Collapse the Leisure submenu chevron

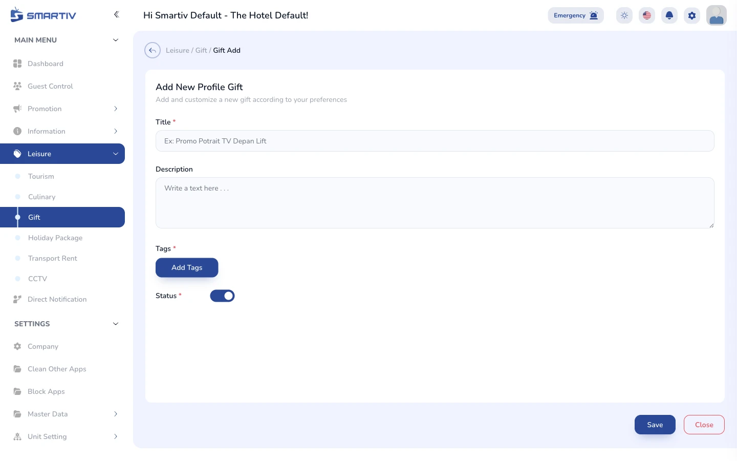pyautogui.click(x=116, y=154)
